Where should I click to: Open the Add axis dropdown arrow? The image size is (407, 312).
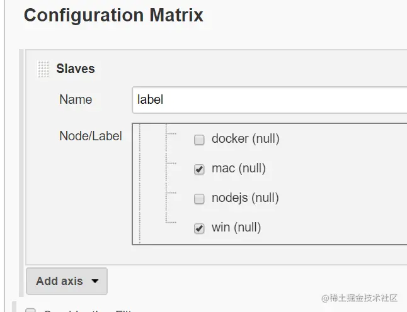click(x=95, y=282)
